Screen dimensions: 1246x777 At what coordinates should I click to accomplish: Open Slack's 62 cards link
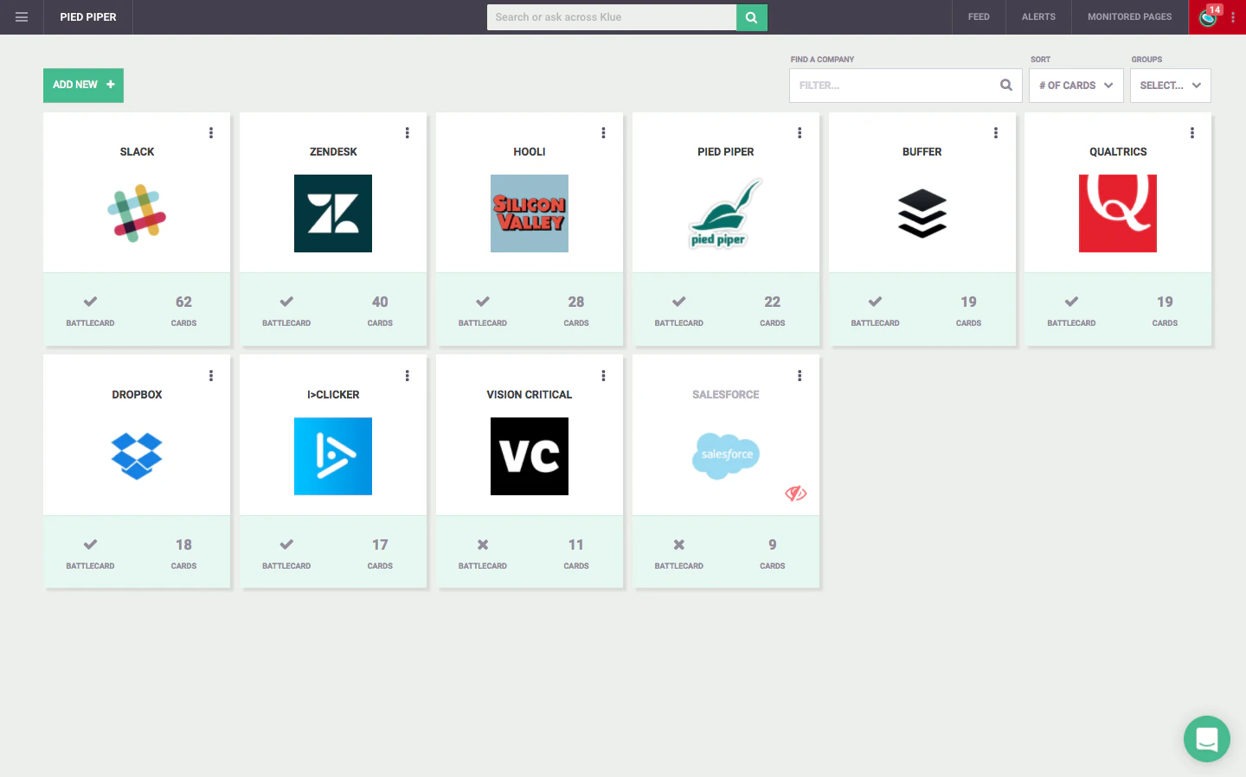(x=183, y=309)
